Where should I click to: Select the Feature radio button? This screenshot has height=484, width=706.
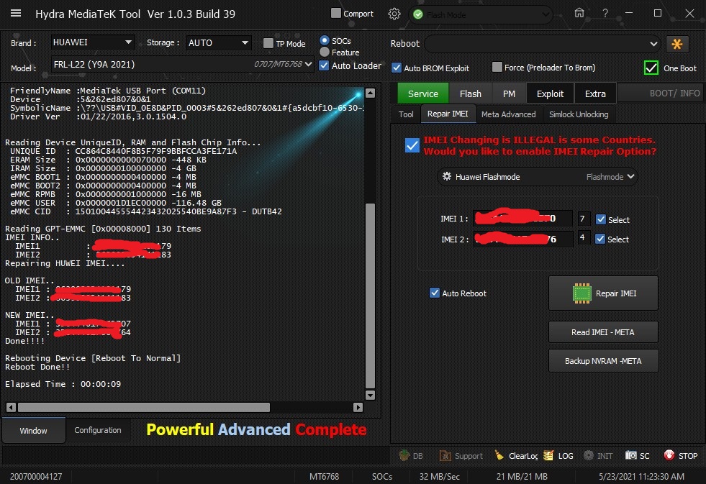tap(324, 52)
